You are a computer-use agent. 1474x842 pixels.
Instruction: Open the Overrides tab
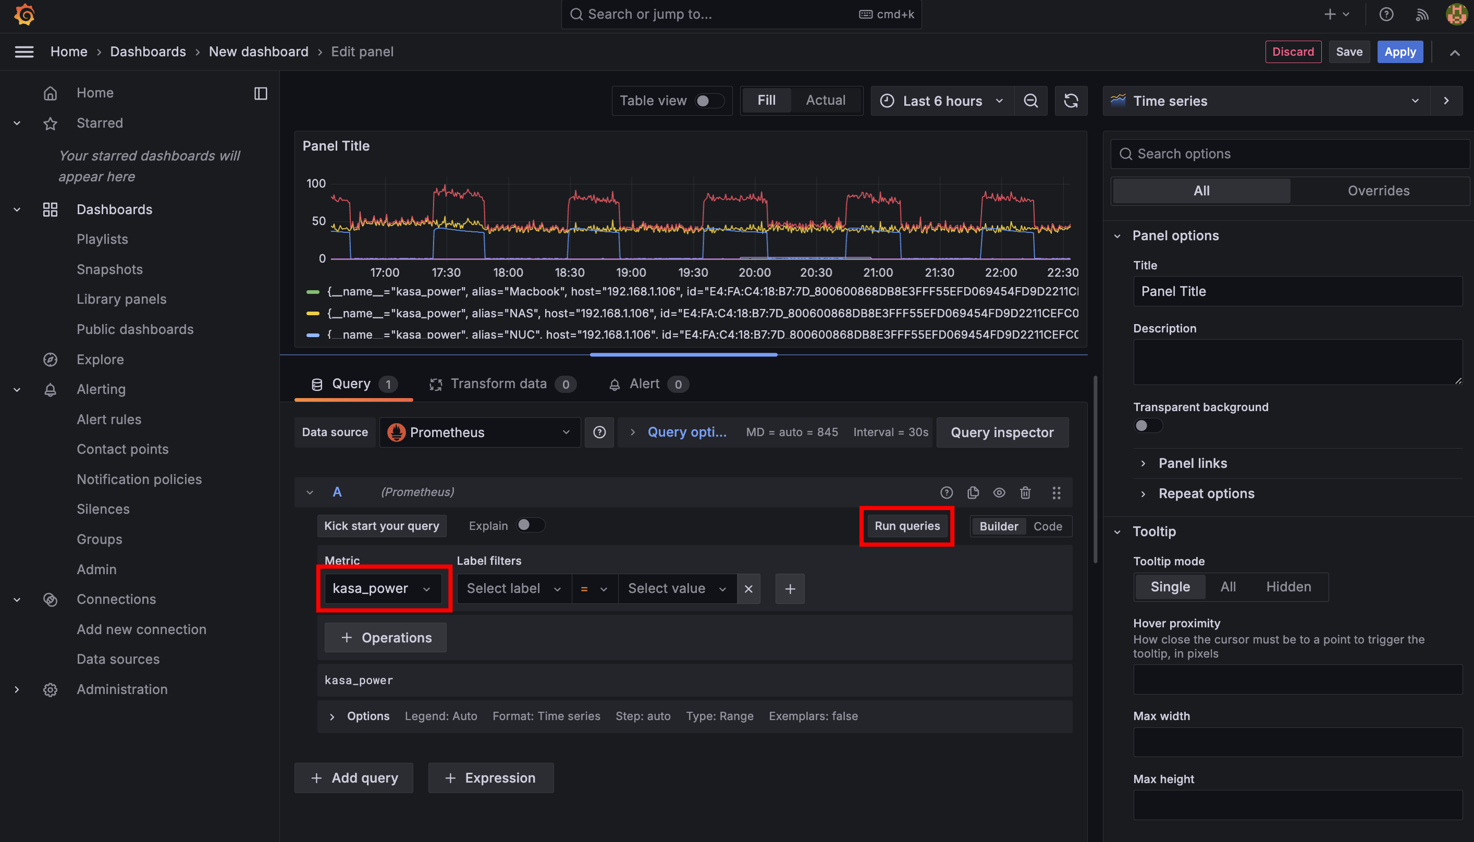(x=1378, y=191)
